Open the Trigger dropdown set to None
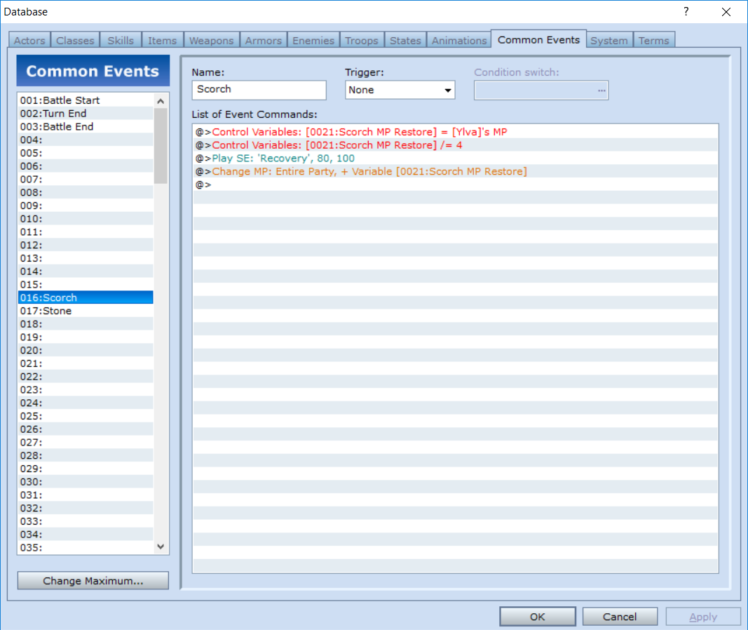The height and width of the screenshot is (630, 748). click(x=400, y=90)
